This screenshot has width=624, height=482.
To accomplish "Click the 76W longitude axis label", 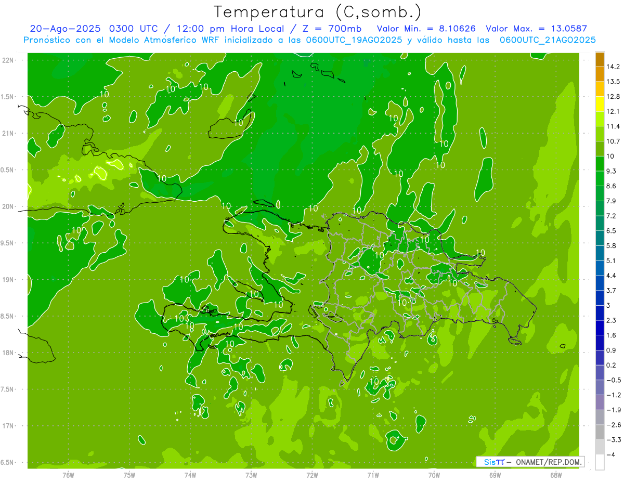I will click(x=68, y=475).
